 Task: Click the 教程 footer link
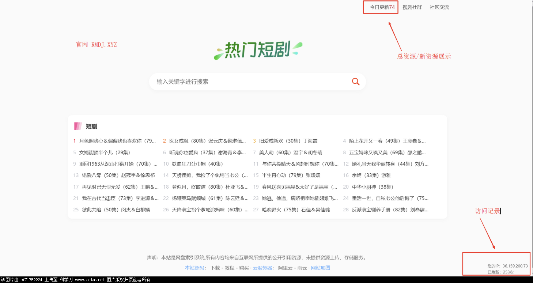tap(230, 268)
